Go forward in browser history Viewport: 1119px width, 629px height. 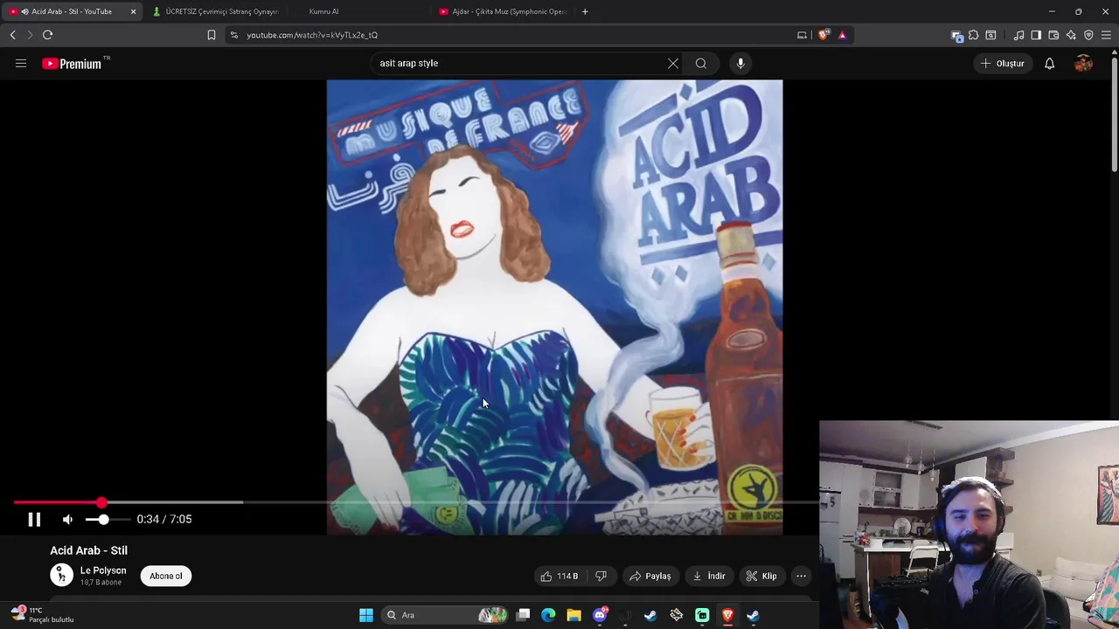click(29, 35)
